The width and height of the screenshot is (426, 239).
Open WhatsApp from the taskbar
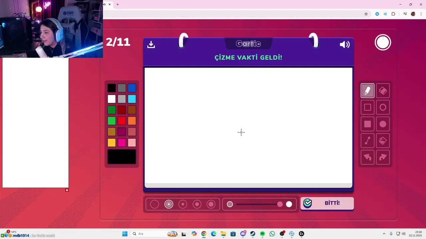(x=272, y=234)
